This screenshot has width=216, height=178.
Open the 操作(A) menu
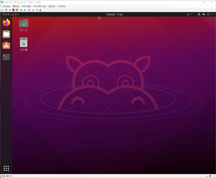point(16,6)
